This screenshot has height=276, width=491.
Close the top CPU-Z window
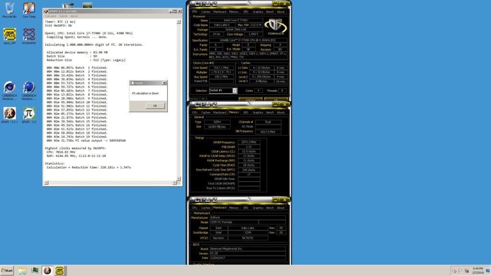tap(285, 4)
